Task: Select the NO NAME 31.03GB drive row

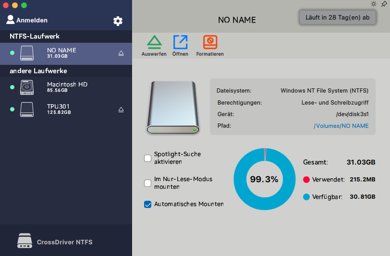Action: tap(66, 53)
